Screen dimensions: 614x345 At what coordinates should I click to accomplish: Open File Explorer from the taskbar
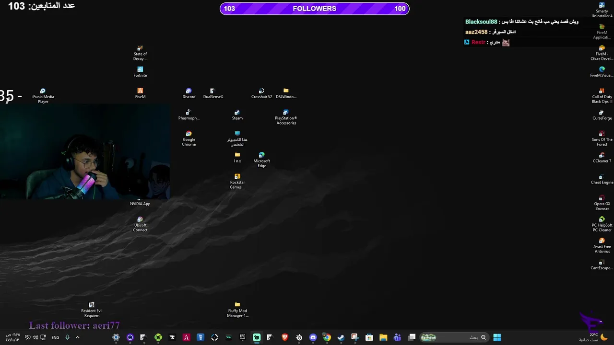tap(383, 337)
